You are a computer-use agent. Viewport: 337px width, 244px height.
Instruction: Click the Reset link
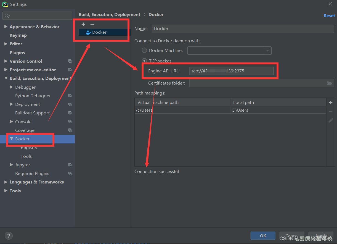(329, 16)
